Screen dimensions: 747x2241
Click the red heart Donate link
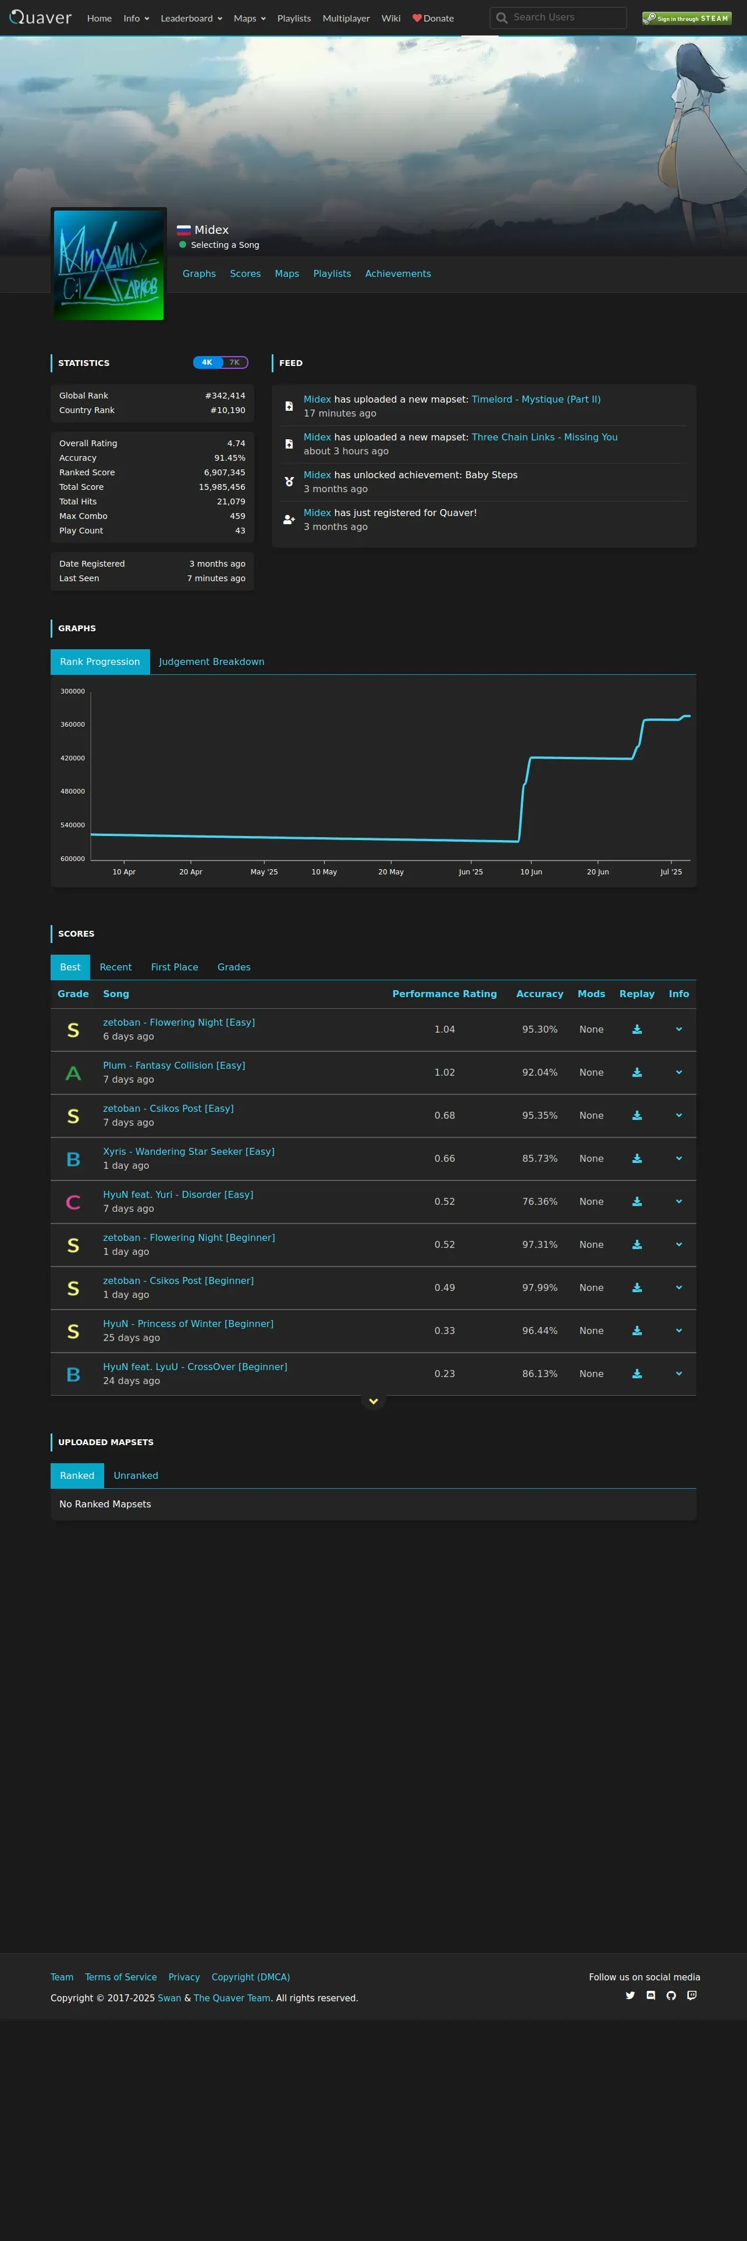[433, 18]
